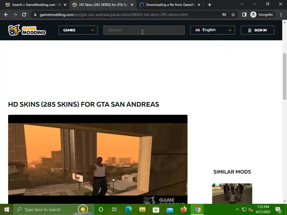This screenshot has width=287, height=215.
Task: Open File Explorer from the taskbar
Action: (142, 209)
